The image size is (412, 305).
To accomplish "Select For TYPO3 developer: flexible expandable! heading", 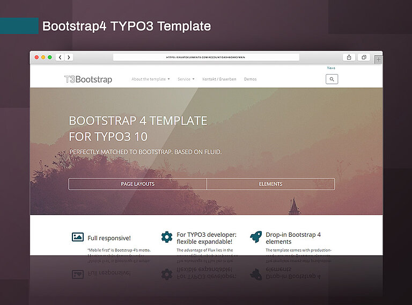I will tap(207, 238).
